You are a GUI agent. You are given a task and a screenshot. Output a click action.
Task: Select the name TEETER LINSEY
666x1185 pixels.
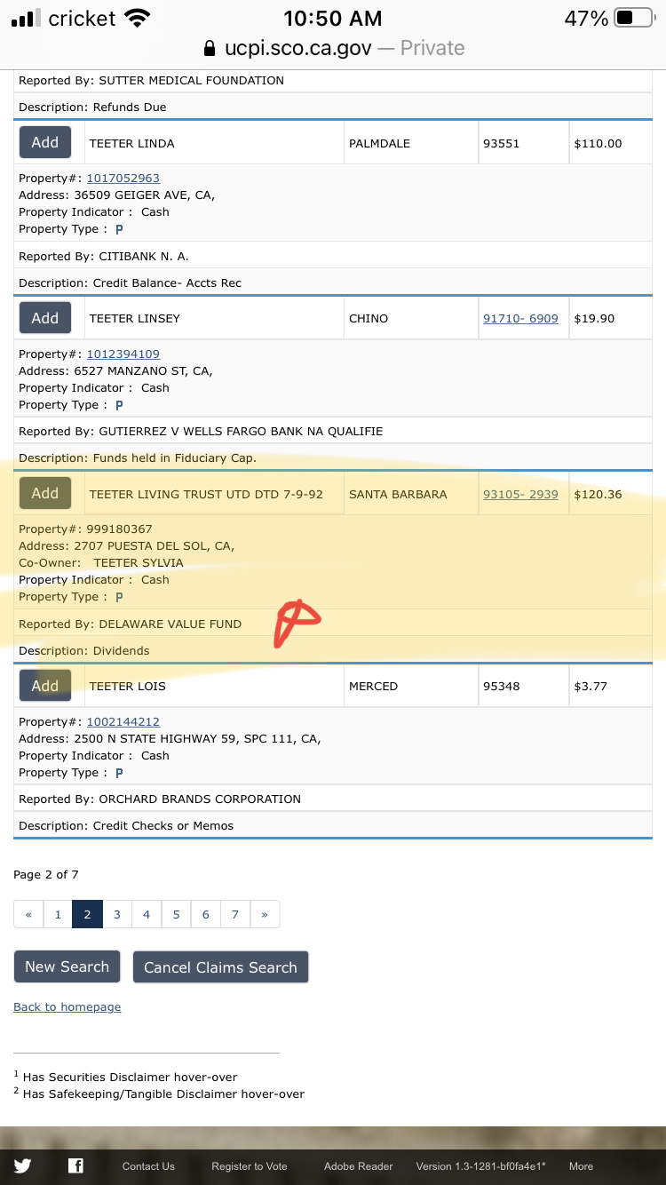(135, 319)
